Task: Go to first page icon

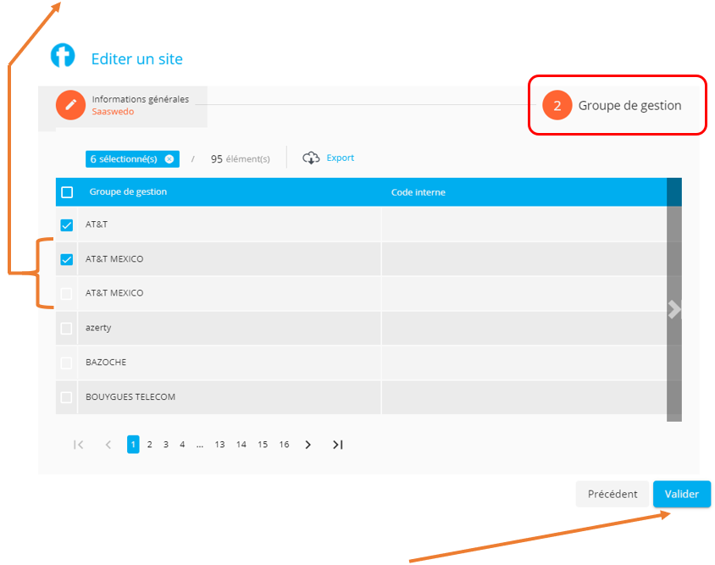Action: (x=79, y=445)
